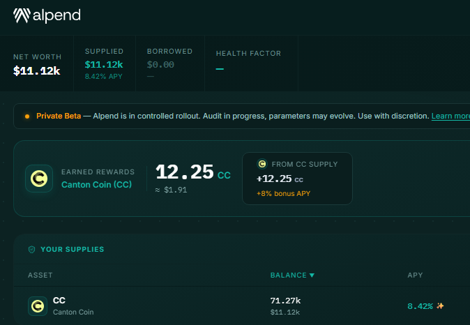This screenshot has height=325, width=470.
Task: Click the BORROWED label
Action: coord(169,52)
